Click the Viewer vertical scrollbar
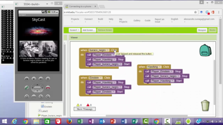This screenshot has width=223, height=125. coord(215,82)
